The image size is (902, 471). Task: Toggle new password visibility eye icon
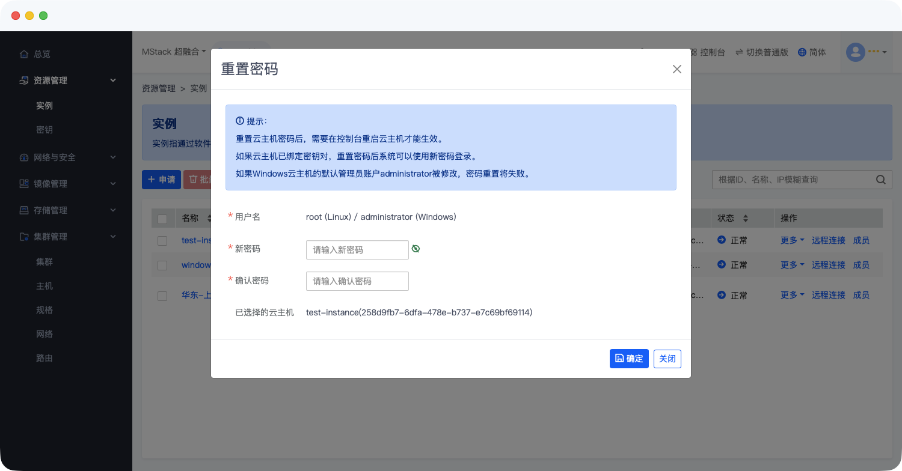click(x=416, y=249)
